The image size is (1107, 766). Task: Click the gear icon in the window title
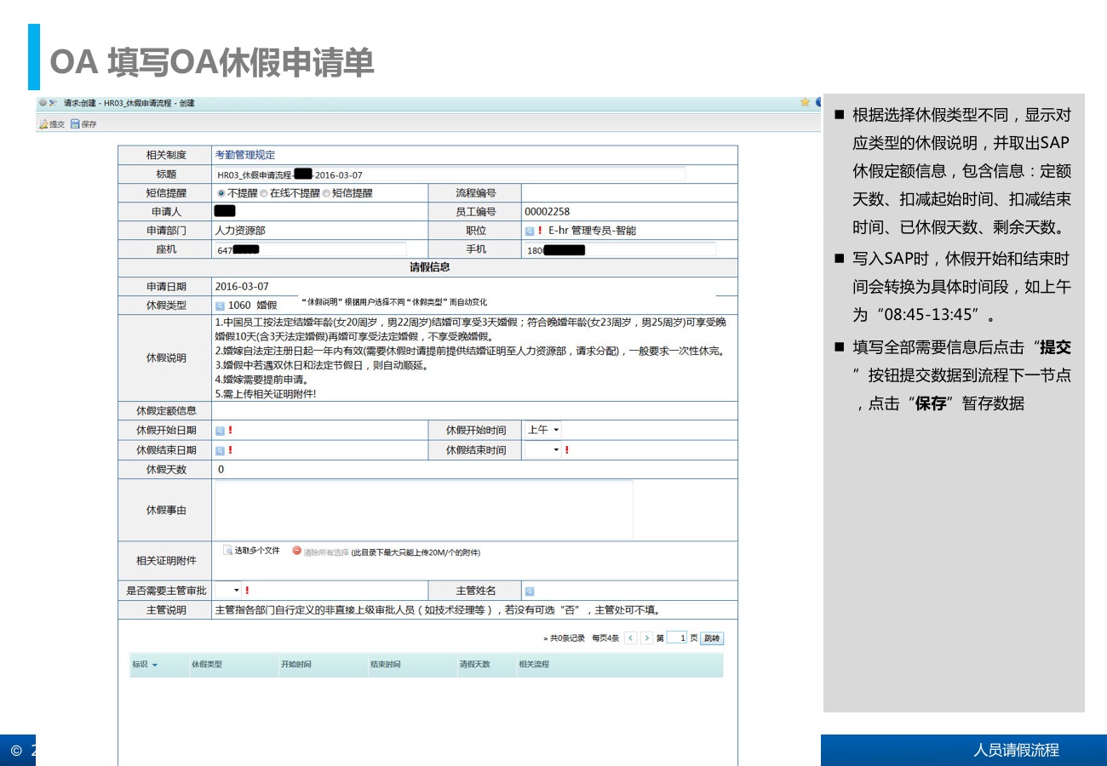pos(42,103)
